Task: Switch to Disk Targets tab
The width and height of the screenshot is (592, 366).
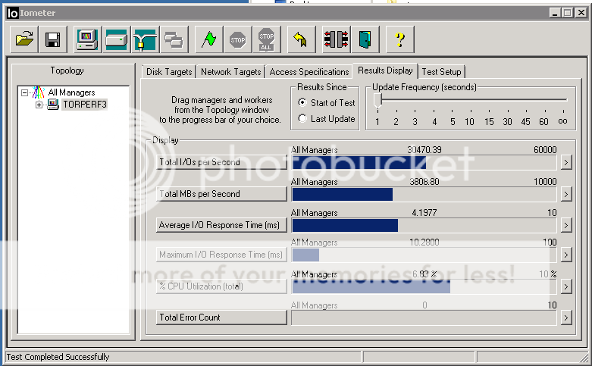Action: [169, 72]
